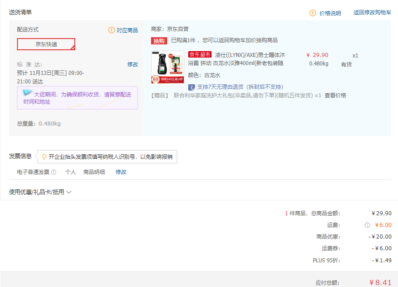Screen dimensions: 398x287
Task: Click the 有货 stock status text
Action: 346,65
